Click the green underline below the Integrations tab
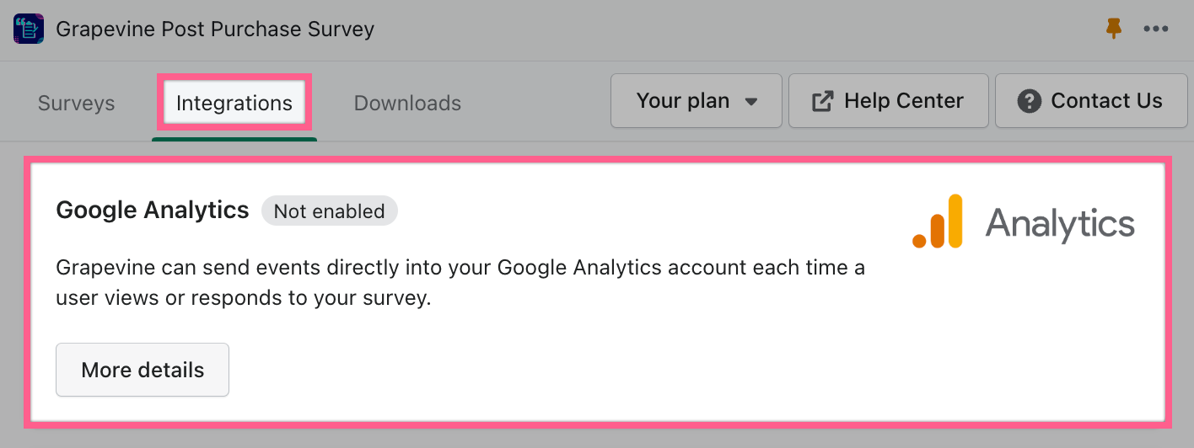 (x=234, y=139)
